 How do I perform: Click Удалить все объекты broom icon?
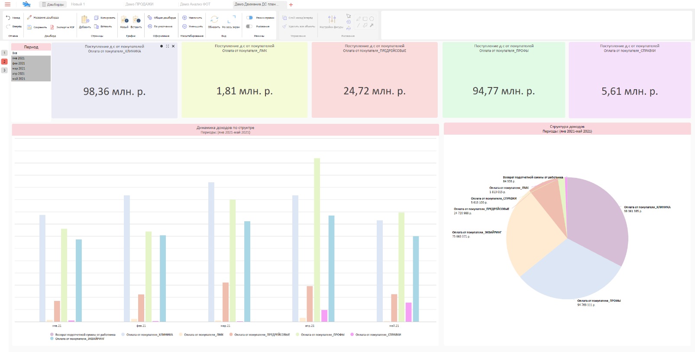pos(284,26)
